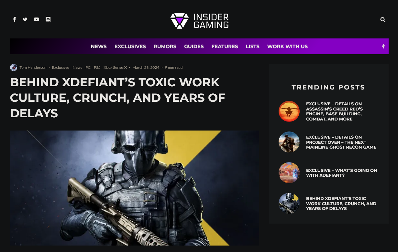Open the YouTube social icon
This screenshot has height=252, width=398.
pyautogui.click(x=37, y=19)
